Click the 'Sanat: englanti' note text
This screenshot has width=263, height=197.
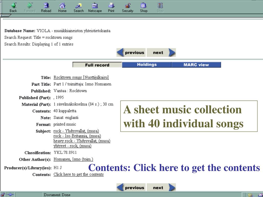66,117
